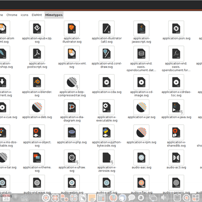The height and width of the screenshot is (202, 202).
Task: Click the "application-x-php.svg" file name
Action: [x=72, y=142]
